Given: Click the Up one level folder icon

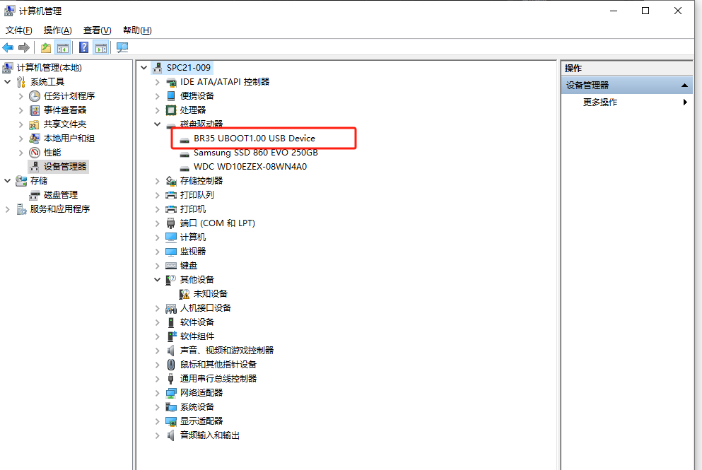Looking at the screenshot, I should [x=46, y=47].
